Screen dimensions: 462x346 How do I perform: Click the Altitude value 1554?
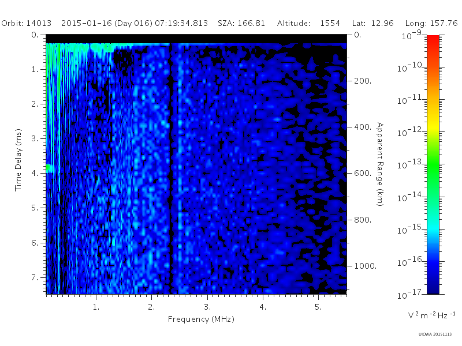pyautogui.click(x=330, y=23)
